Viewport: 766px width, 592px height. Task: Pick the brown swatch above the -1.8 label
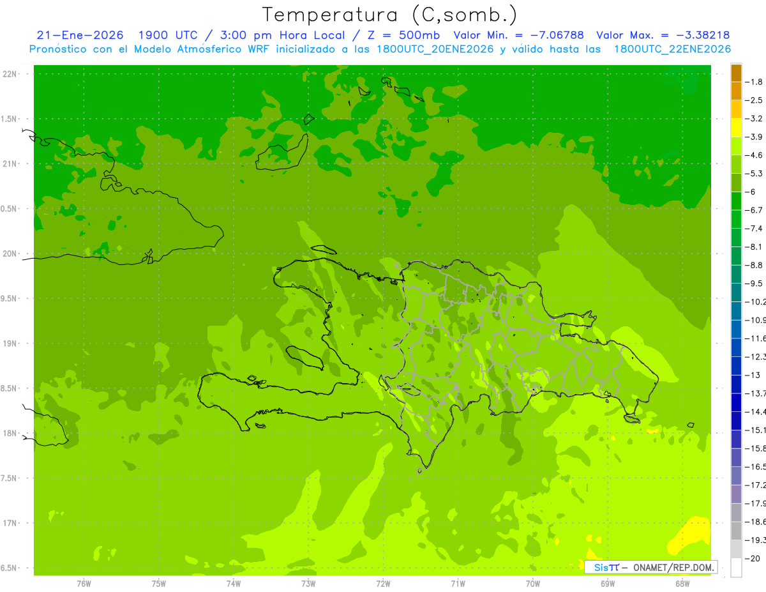click(736, 73)
